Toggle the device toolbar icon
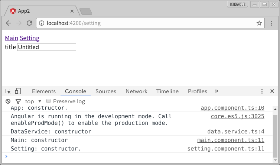280x165 pixels. (x=18, y=91)
